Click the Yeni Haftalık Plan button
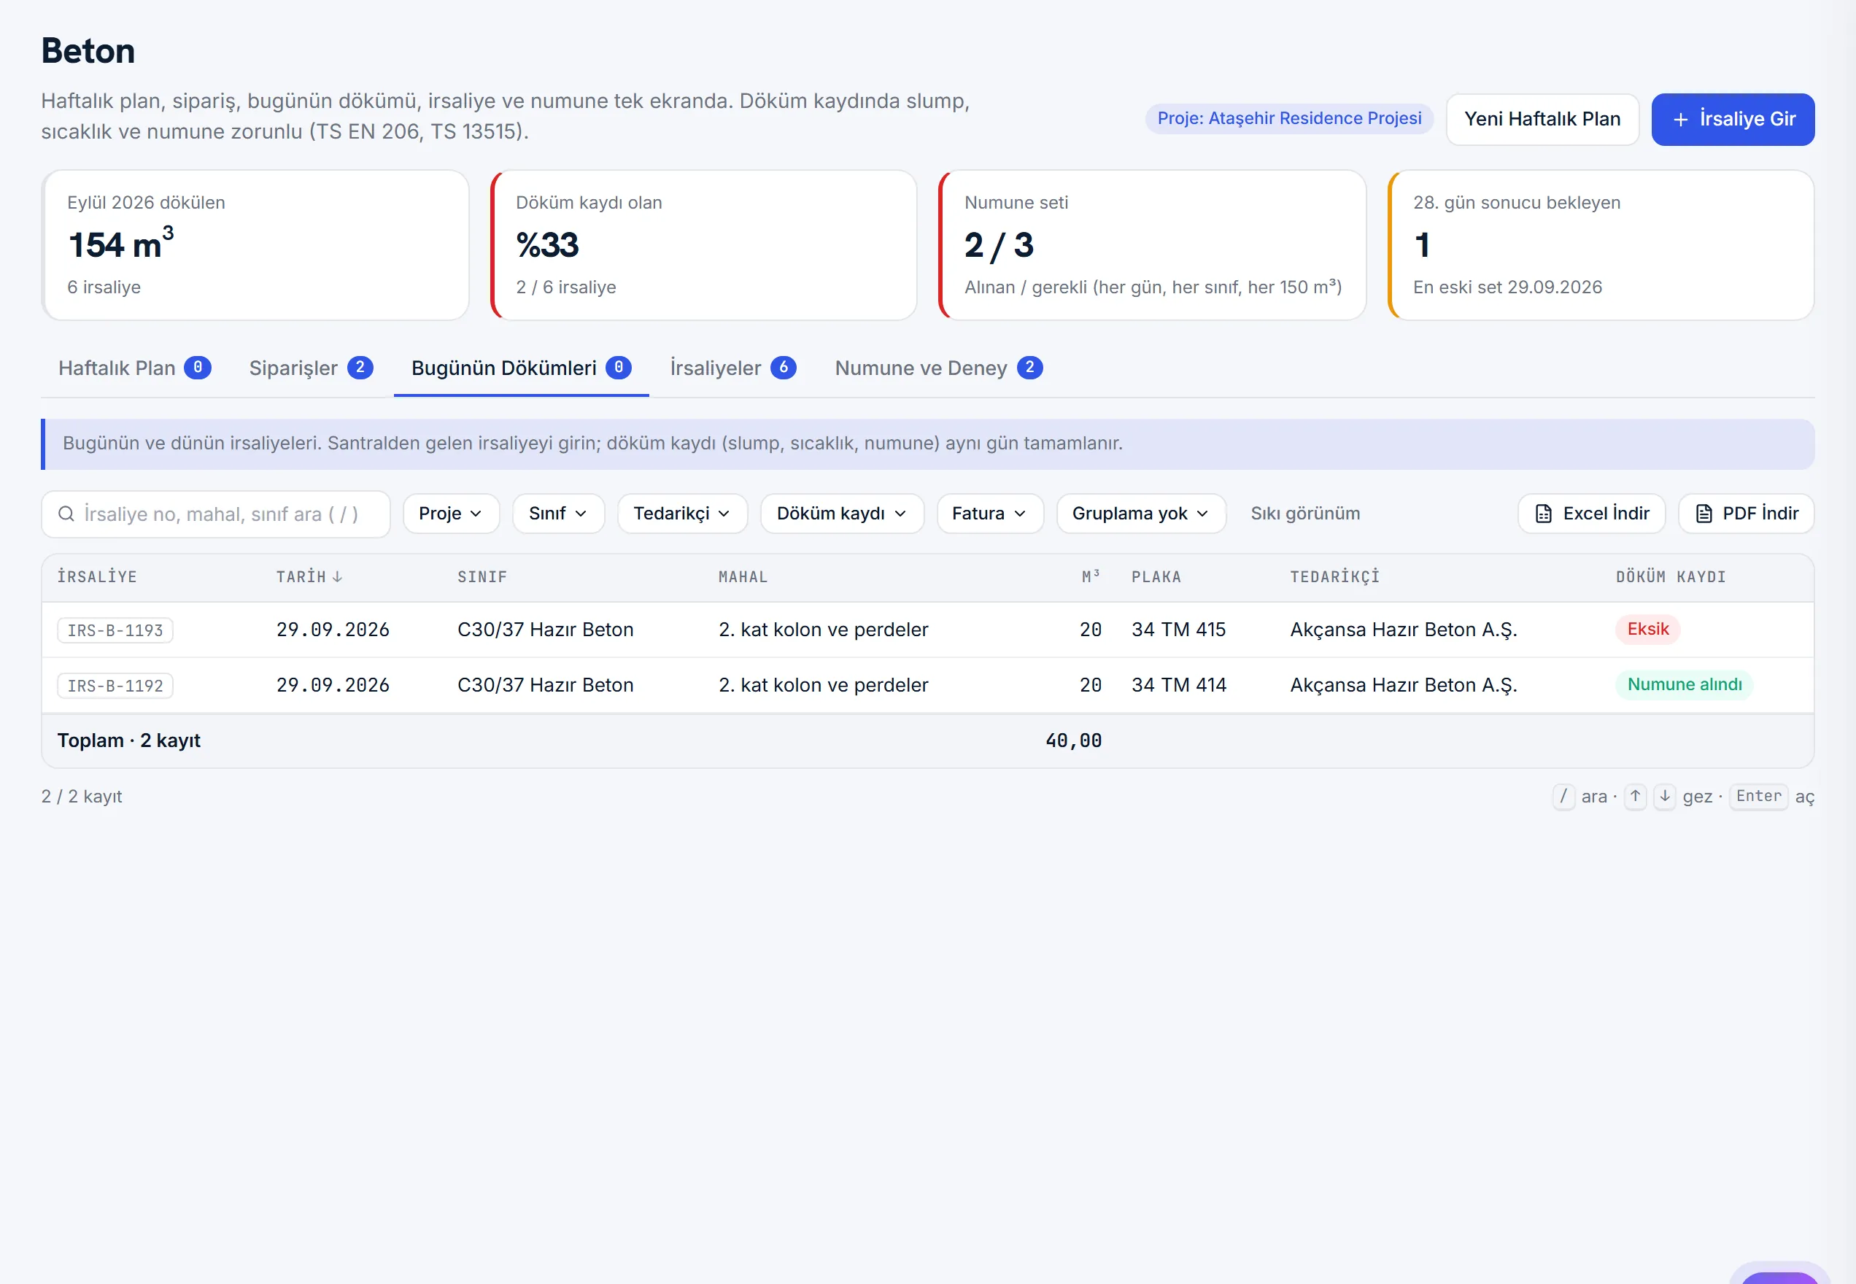The image size is (1856, 1284). click(x=1542, y=119)
